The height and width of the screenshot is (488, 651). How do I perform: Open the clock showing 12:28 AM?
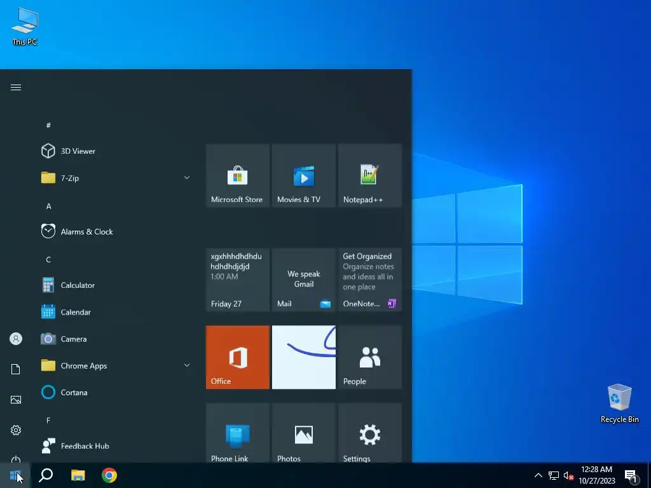(x=596, y=475)
